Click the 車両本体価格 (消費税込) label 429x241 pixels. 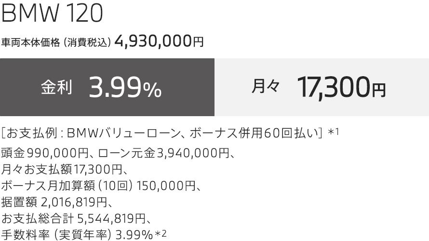pos(56,43)
